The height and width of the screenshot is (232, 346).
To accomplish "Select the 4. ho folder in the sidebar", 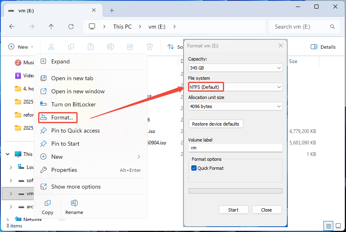I will [x=24, y=89].
